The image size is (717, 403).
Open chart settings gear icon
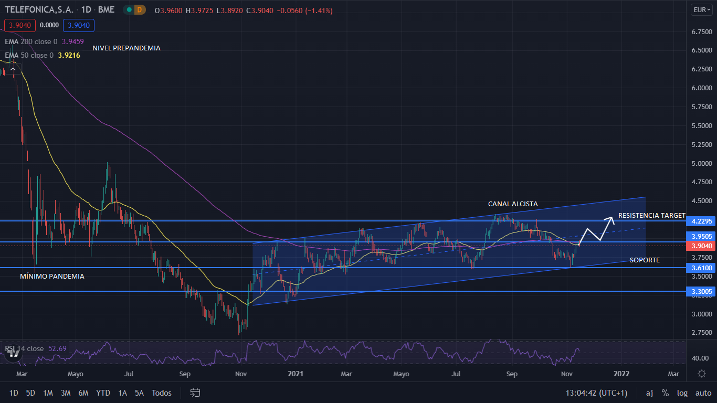[x=702, y=374]
